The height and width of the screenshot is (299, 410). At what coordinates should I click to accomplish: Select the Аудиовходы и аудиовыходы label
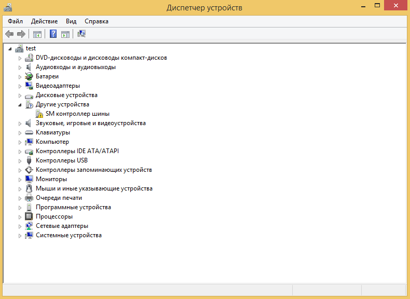[76, 67]
